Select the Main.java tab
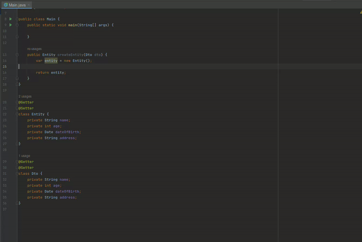The height and width of the screenshot is (242, 362). [x=17, y=5]
